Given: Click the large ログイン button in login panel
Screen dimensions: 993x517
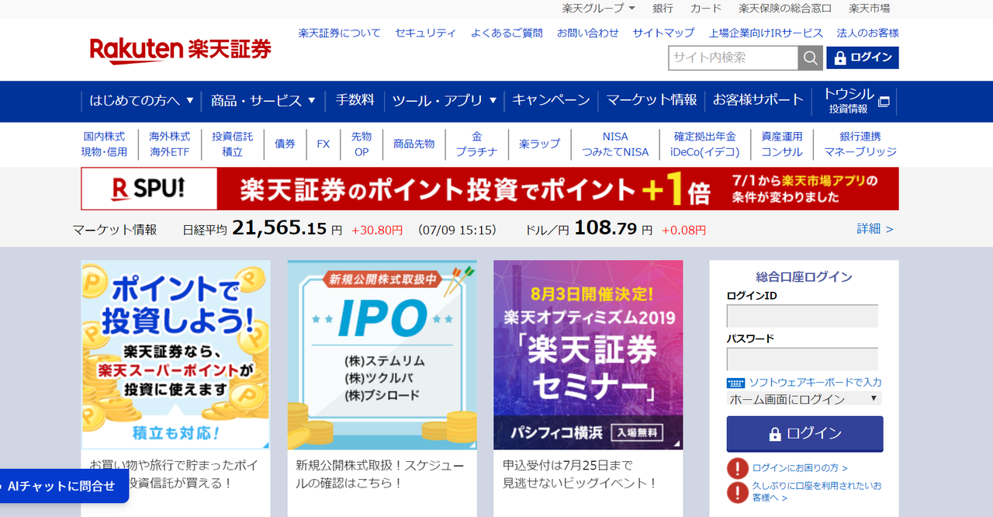Looking at the screenshot, I should [804, 434].
